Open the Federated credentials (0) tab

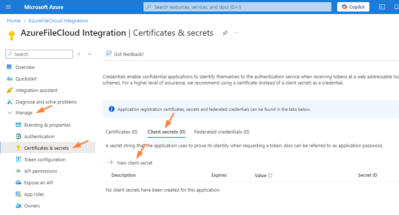pos(222,132)
